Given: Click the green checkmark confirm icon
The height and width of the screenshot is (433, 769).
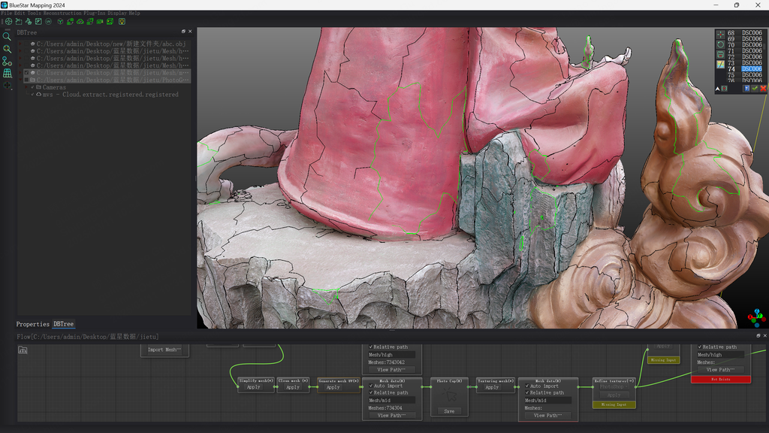Looking at the screenshot, I should (x=755, y=89).
